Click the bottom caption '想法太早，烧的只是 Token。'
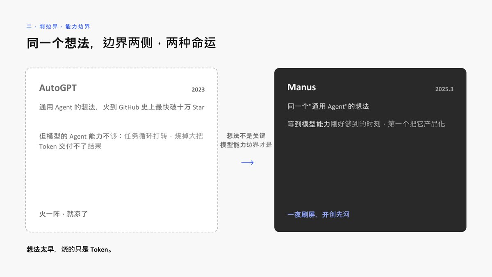Image resolution: width=492 pixels, height=277 pixels. pyautogui.click(x=69, y=249)
